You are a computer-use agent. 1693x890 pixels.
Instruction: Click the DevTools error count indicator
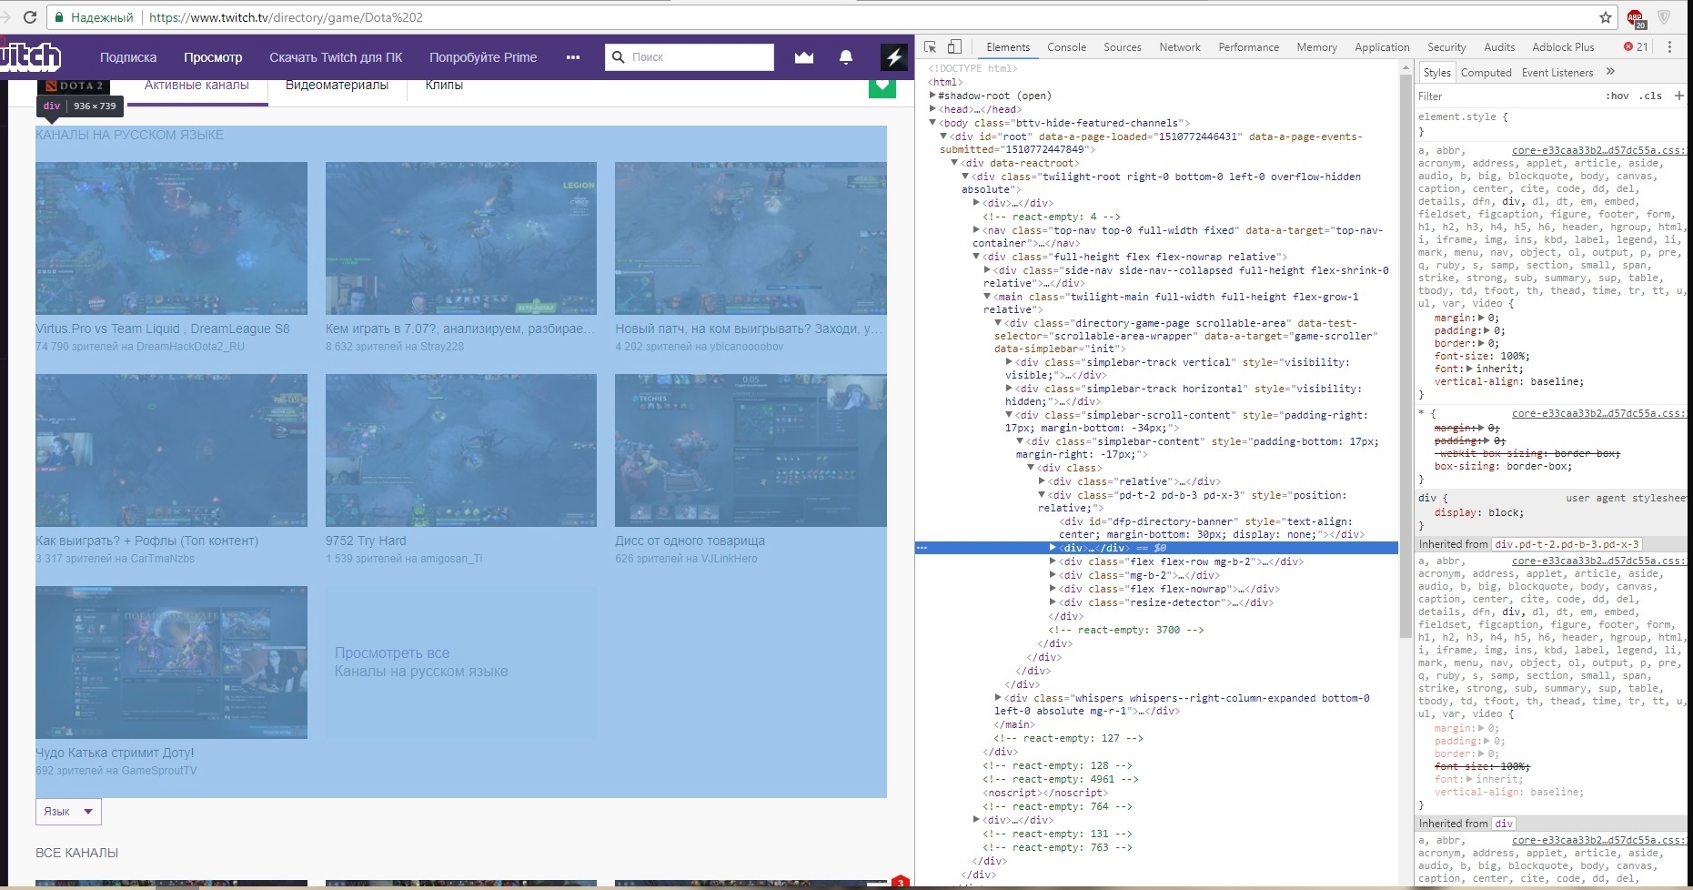[1636, 47]
